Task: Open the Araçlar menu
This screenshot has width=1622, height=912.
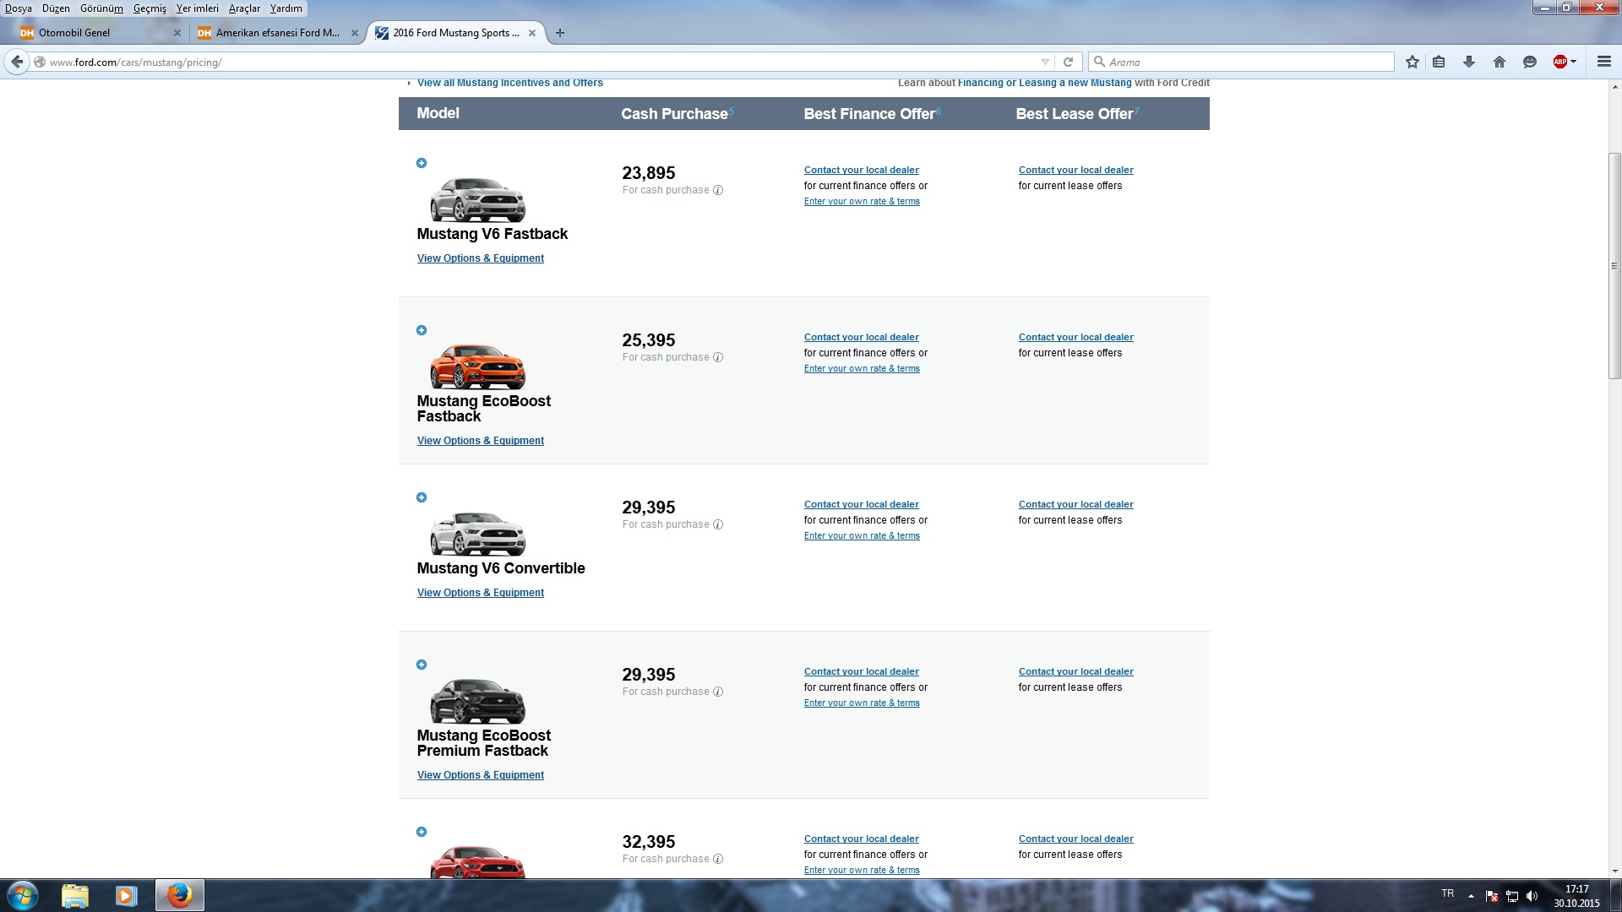Action: pos(244,8)
